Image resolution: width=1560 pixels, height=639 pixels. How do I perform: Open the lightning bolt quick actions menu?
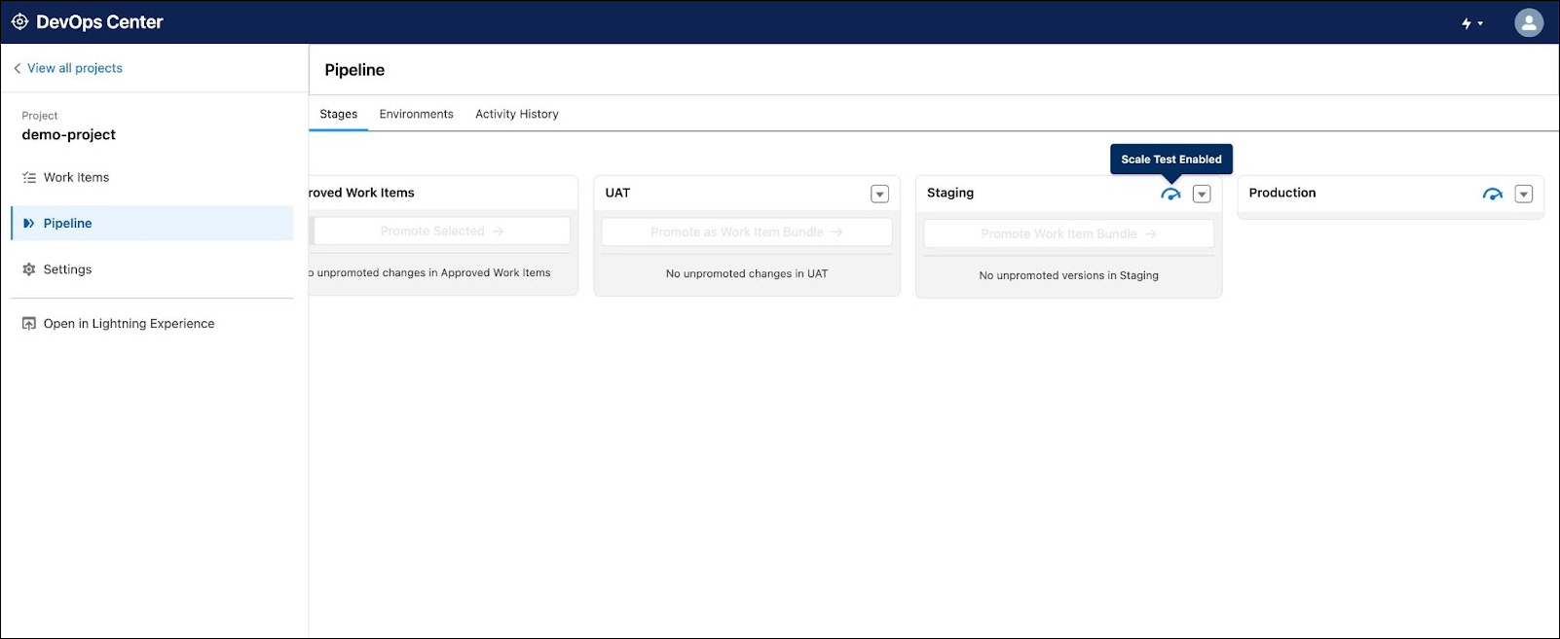point(1472,23)
